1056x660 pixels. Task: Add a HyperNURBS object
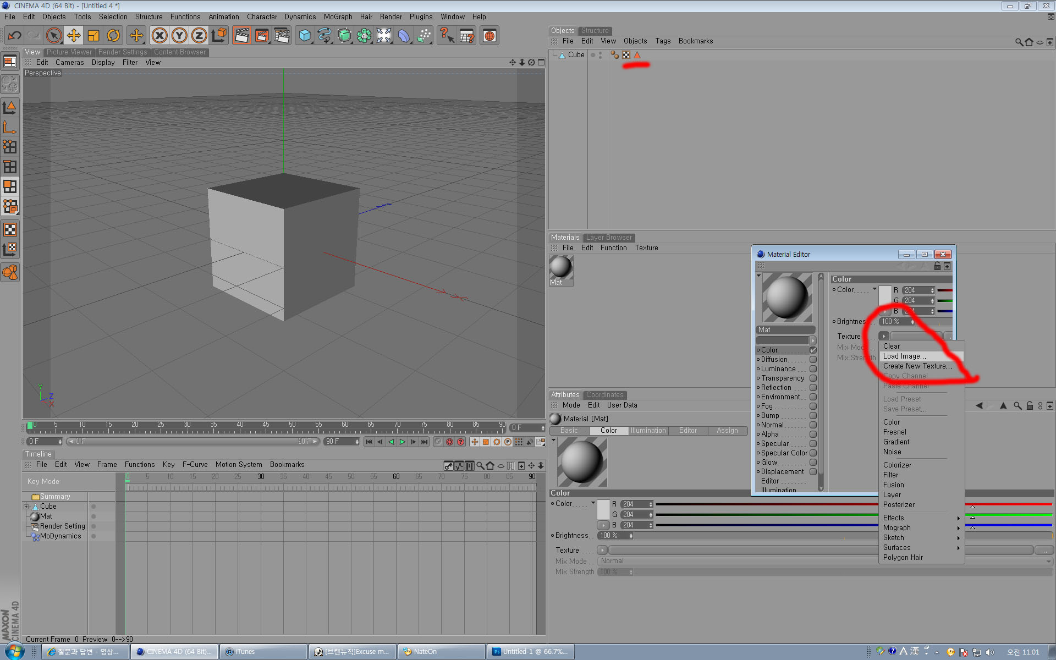pyautogui.click(x=344, y=36)
